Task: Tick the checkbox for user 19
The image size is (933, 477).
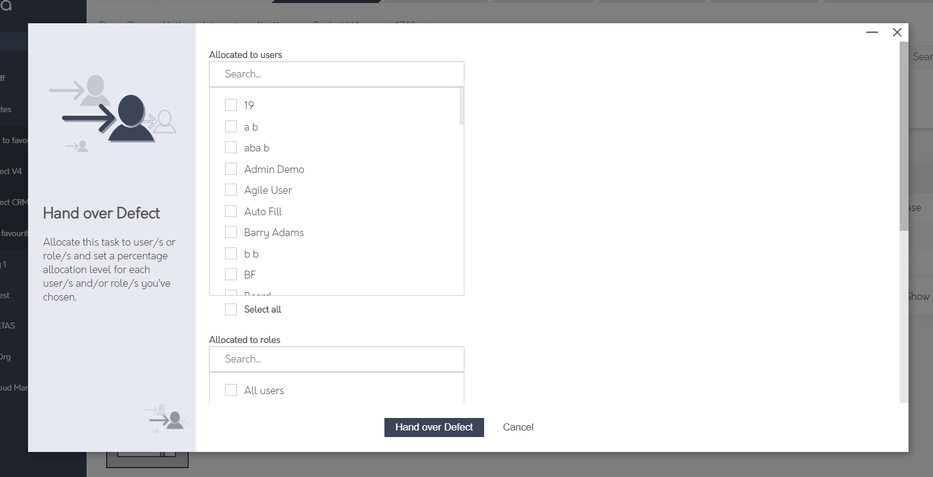Action: tap(231, 106)
